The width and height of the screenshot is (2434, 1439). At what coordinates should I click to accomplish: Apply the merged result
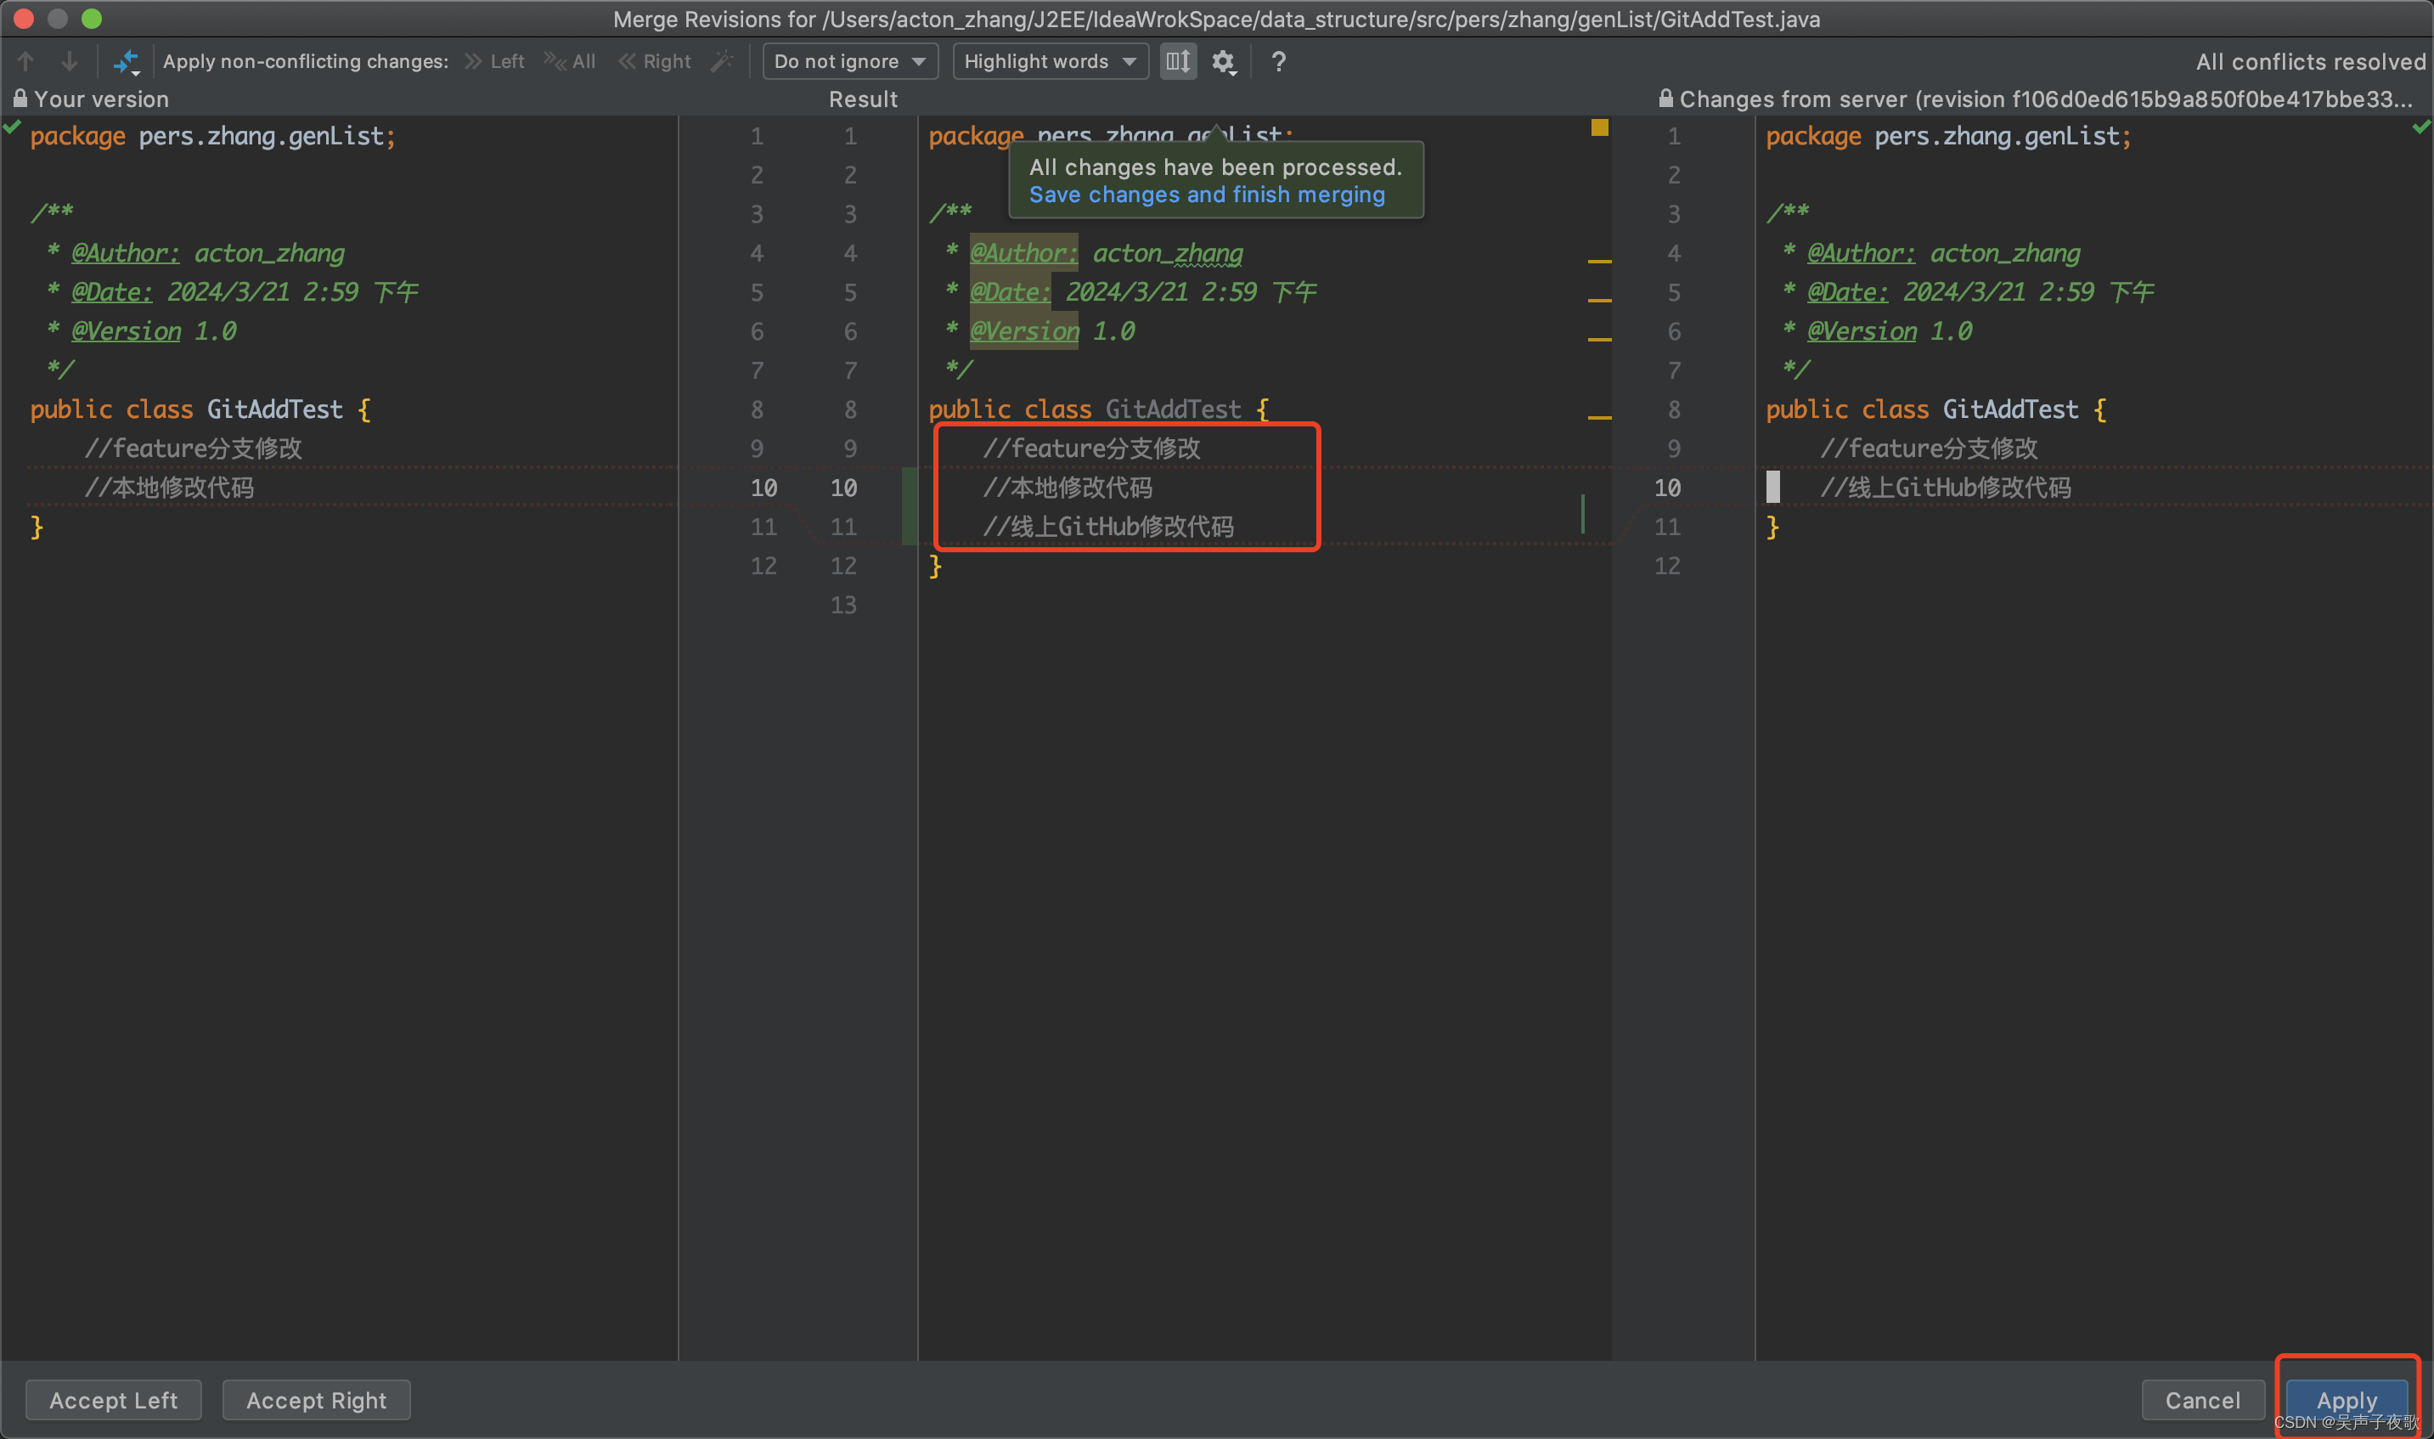pyautogui.click(x=2347, y=1399)
